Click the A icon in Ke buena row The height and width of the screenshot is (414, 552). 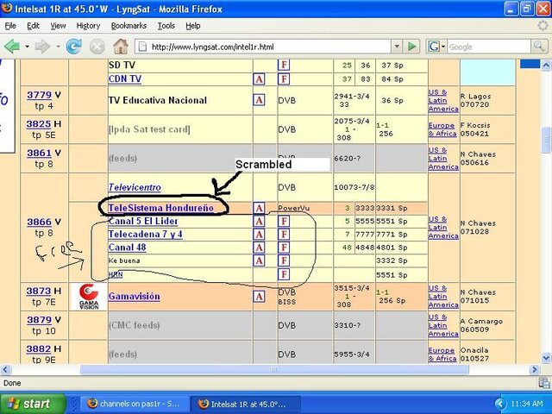coord(259,260)
